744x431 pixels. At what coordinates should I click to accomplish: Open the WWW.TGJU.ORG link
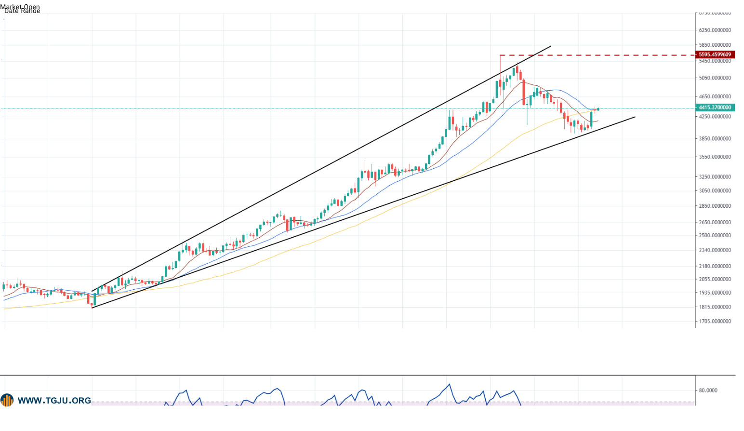[x=54, y=401]
